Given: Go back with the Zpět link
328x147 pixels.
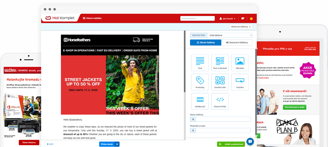Looking at the screenshot, I should (x=50, y=144).
